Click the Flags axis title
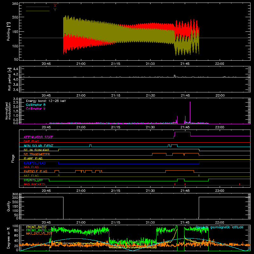254x254 pixels. [13, 158]
